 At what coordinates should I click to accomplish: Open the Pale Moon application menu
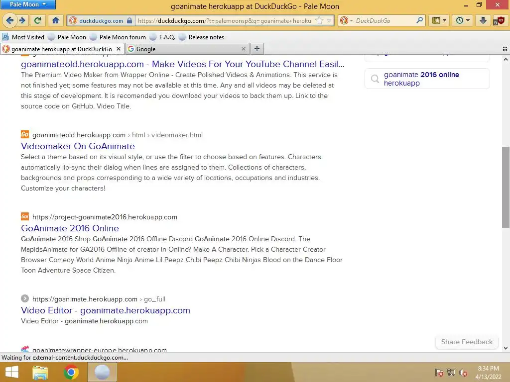[x=28, y=4]
